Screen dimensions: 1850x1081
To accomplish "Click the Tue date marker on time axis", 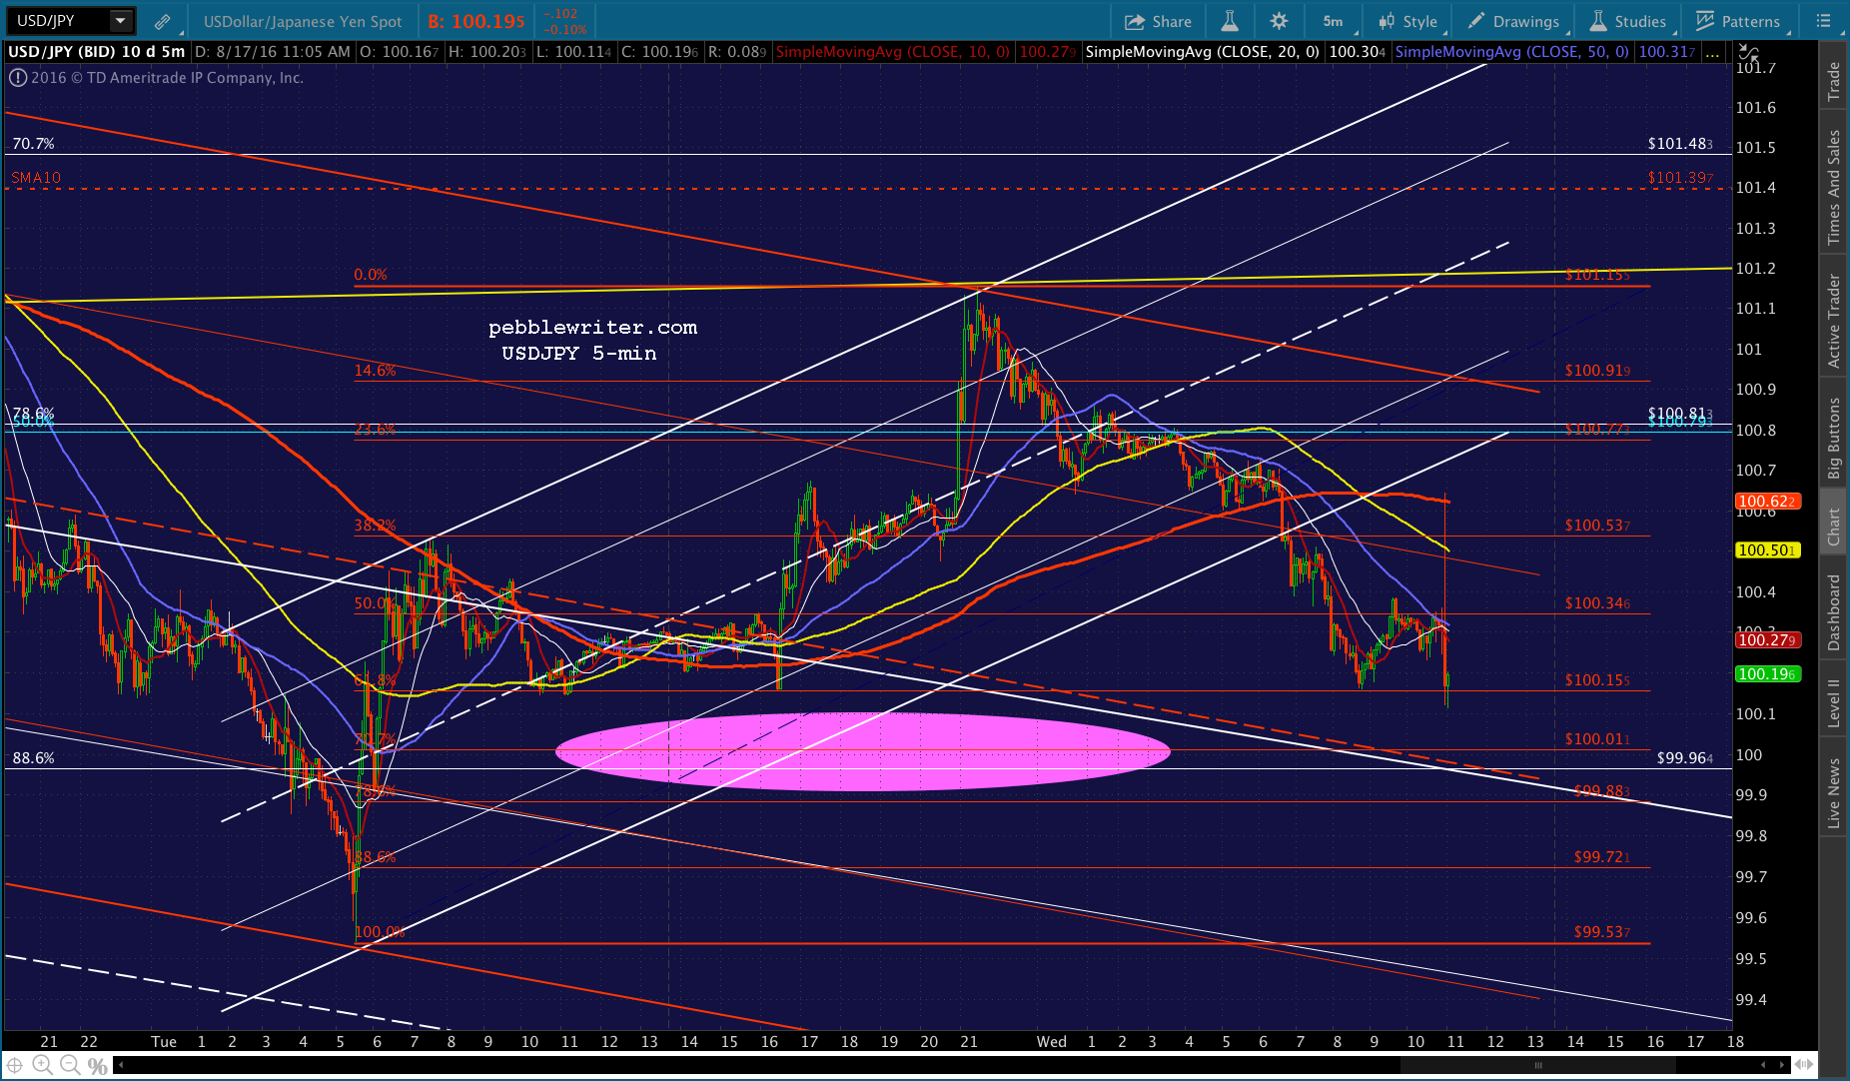I will click(164, 1041).
